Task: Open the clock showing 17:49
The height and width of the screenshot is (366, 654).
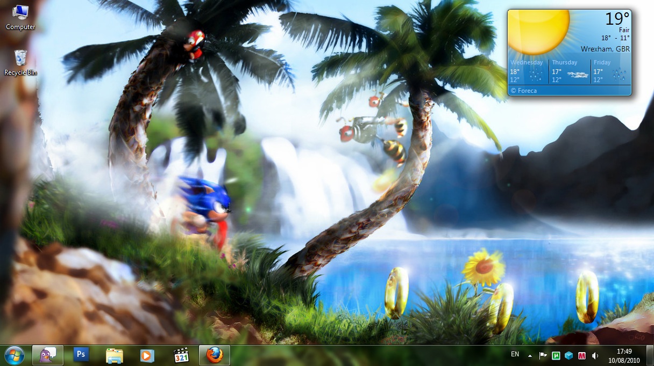Action: point(624,355)
